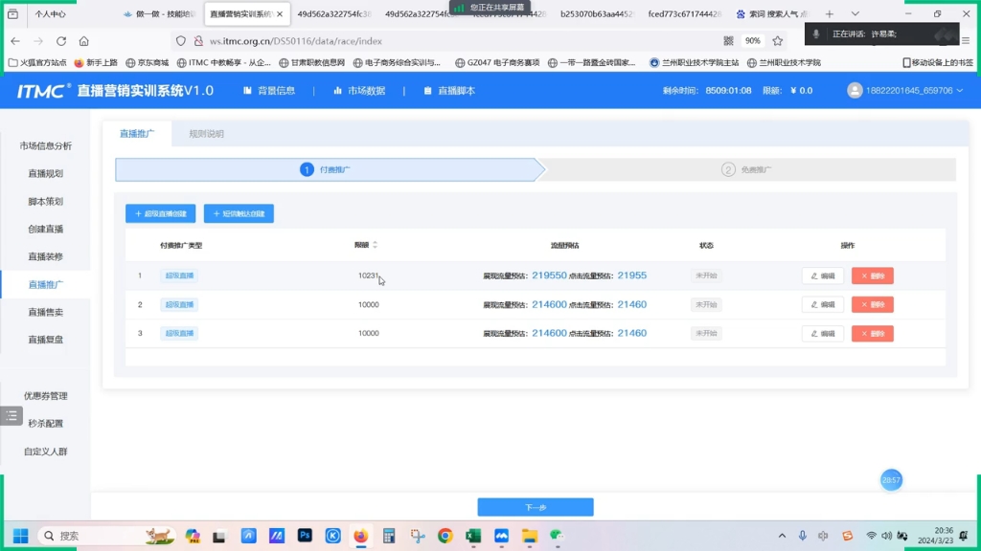Click the 90% zoom level indicator
Viewport: 981px width, 551px height.
pos(753,41)
